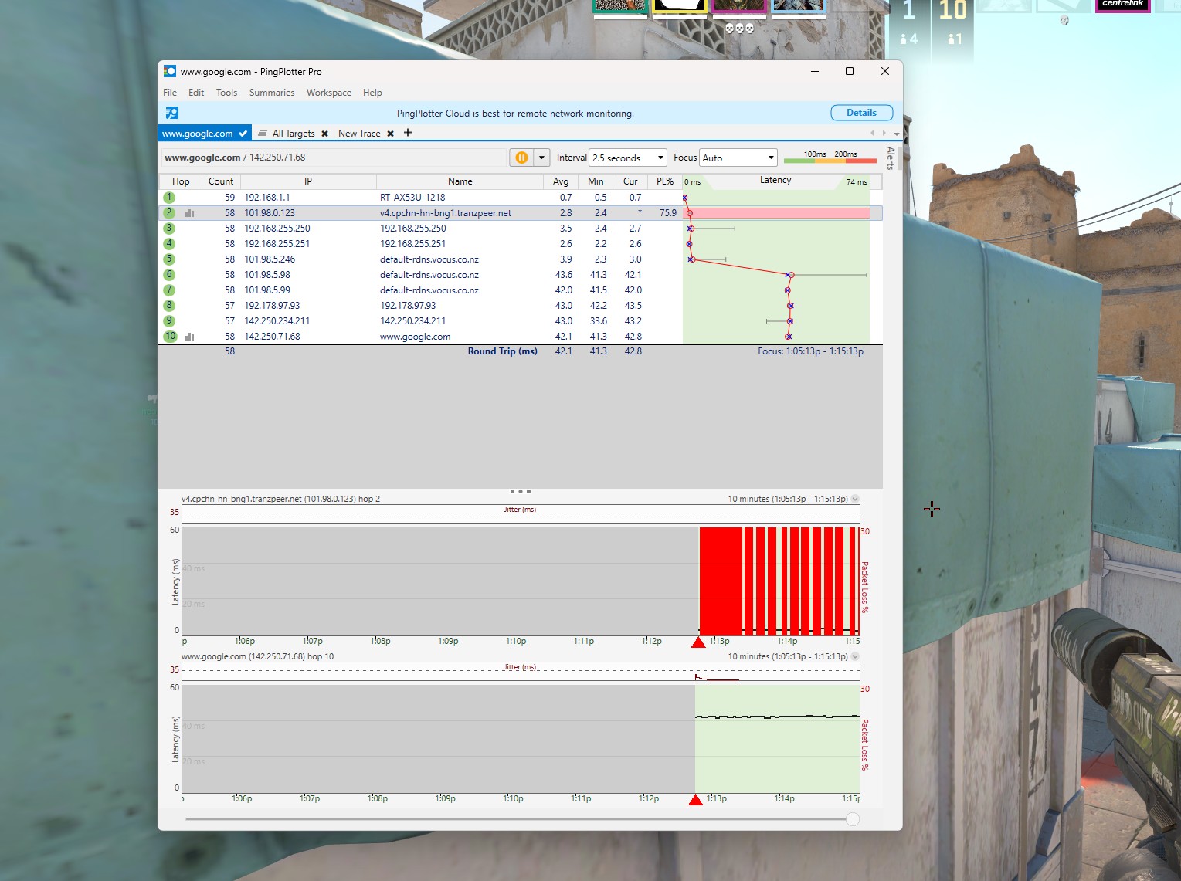Click the target address field www.google.com
This screenshot has height=881, width=1181.
(334, 158)
